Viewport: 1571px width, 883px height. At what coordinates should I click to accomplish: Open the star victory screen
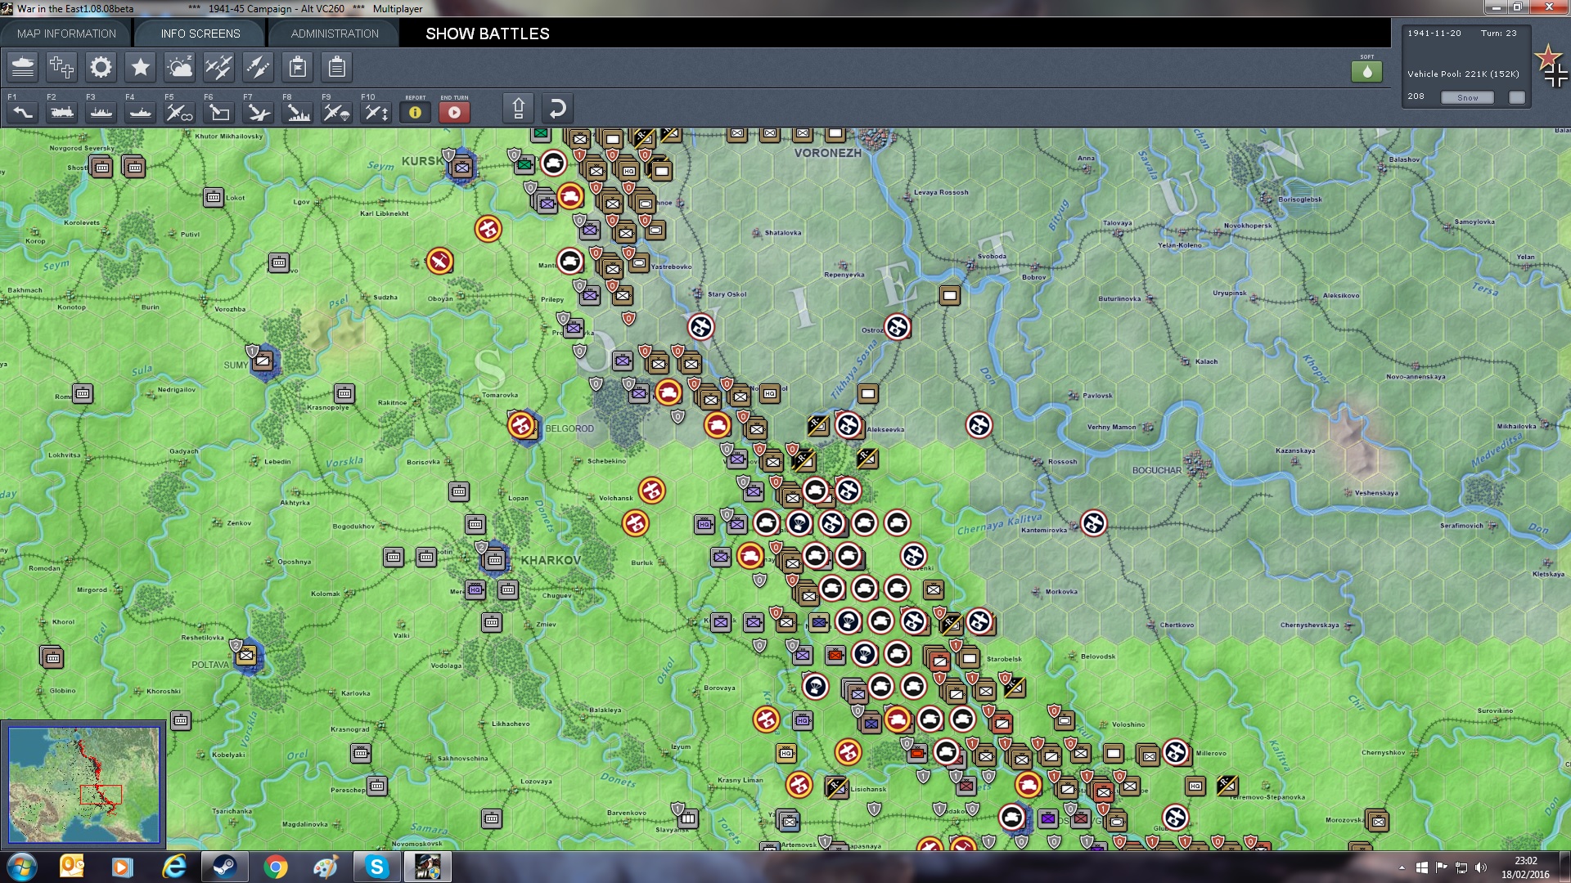click(x=140, y=67)
